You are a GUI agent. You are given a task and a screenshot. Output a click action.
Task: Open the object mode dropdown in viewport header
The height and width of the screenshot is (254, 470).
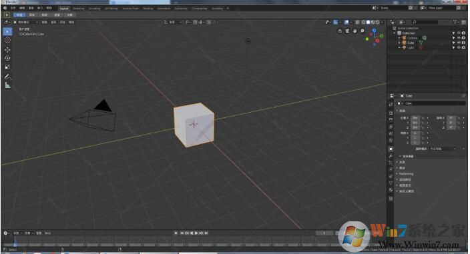pos(26,22)
